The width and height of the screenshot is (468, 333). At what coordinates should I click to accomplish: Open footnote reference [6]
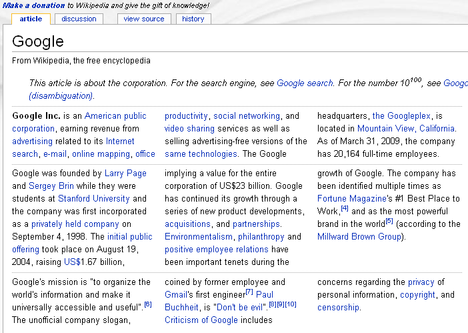(x=148, y=304)
